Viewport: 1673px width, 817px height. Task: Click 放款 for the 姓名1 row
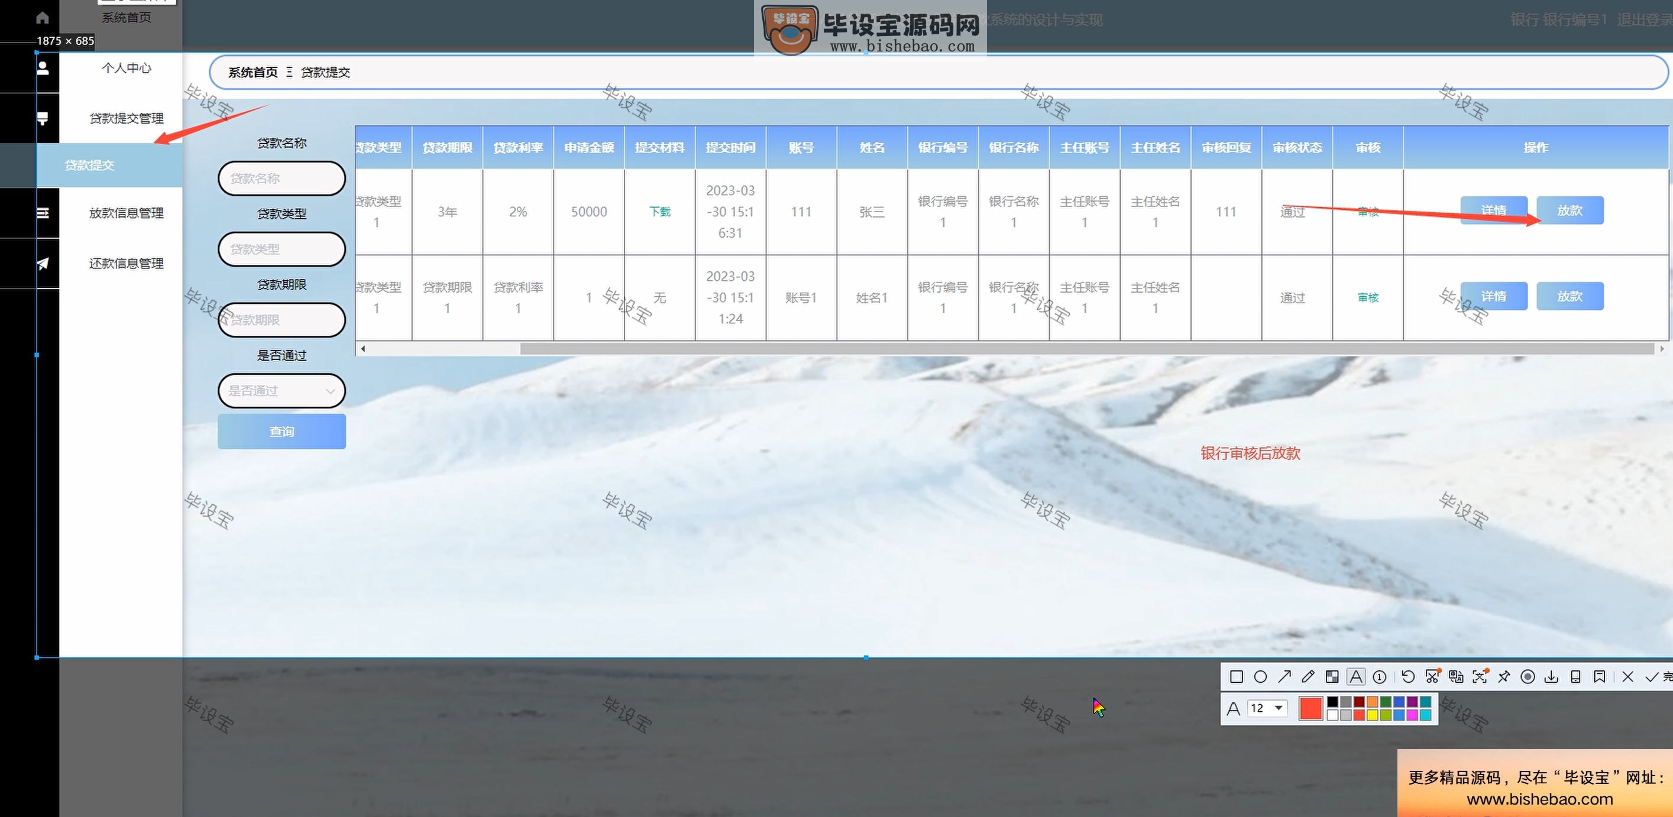pos(1570,296)
